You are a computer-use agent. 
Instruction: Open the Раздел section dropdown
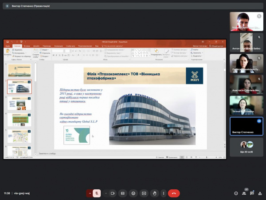(x=44, y=56)
